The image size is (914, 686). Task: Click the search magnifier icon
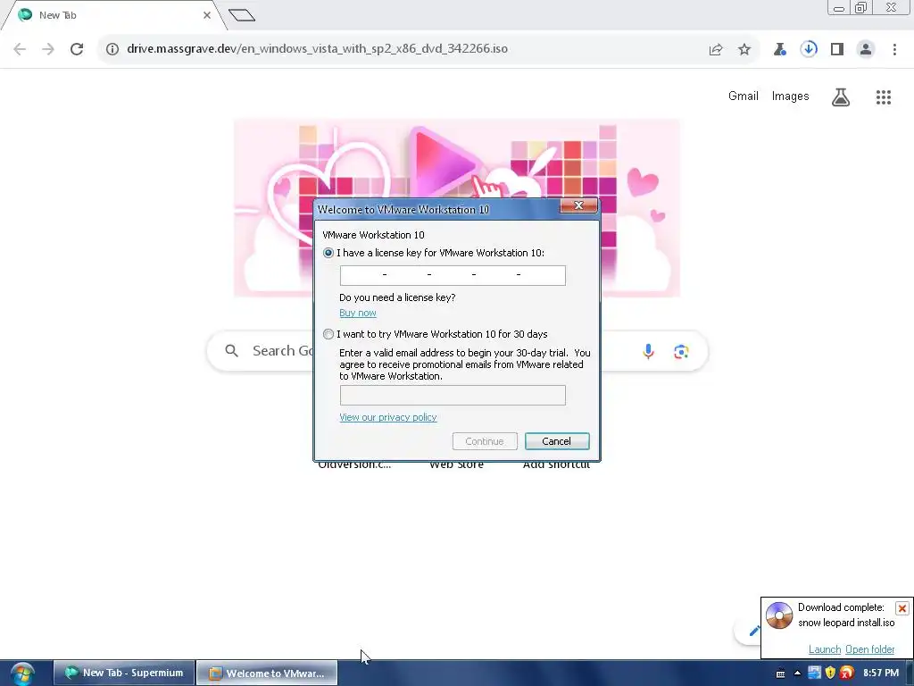tap(231, 350)
